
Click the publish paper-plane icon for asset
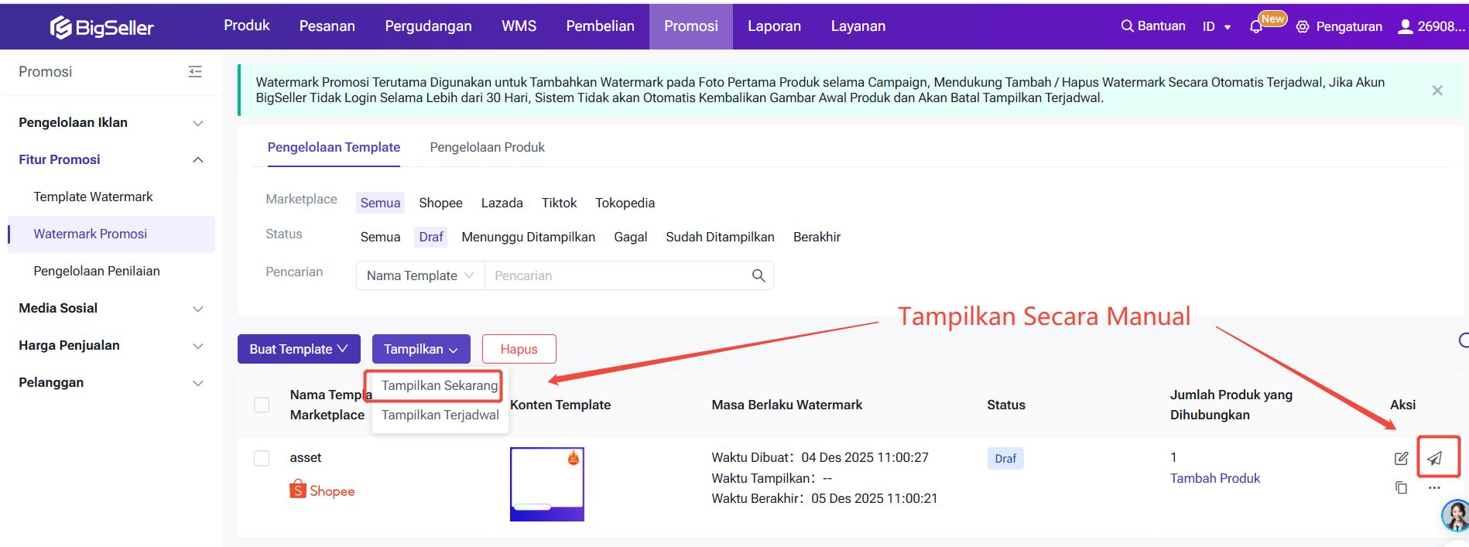(1435, 458)
